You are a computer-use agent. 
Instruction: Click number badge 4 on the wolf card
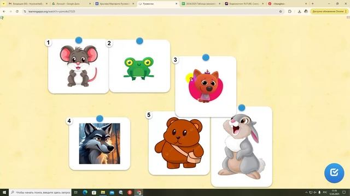click(69, 121)
